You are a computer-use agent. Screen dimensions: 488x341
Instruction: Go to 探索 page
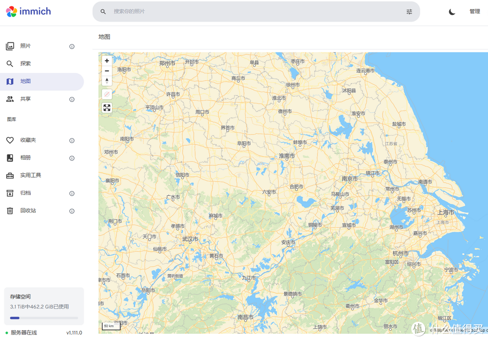(25, 64)
